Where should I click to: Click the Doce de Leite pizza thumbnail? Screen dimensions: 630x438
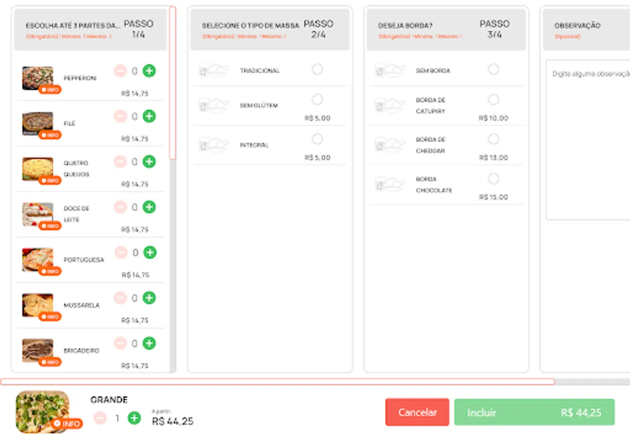coord(37,215)
